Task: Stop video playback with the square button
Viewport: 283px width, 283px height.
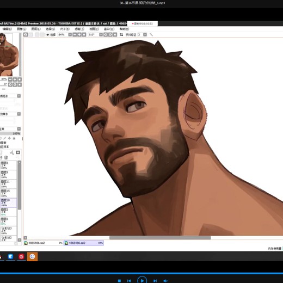Action: coord(119,281)
